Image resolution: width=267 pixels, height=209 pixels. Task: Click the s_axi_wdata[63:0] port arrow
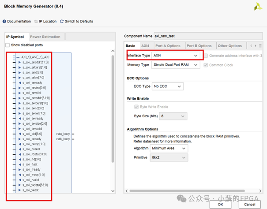tap(19, 185)
